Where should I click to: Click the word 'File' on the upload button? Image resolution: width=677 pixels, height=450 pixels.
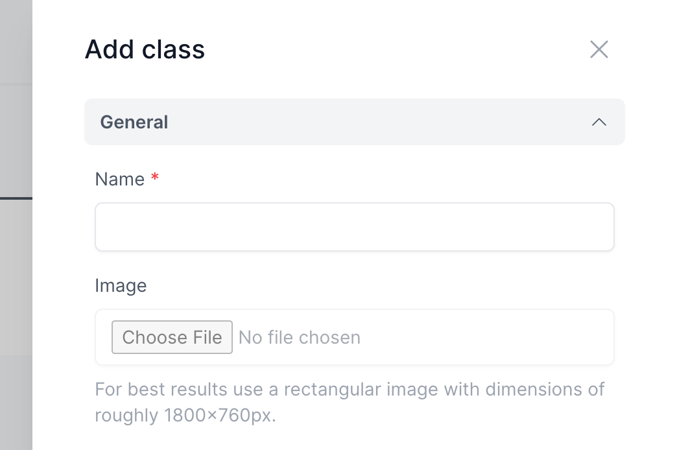point(208,337)
